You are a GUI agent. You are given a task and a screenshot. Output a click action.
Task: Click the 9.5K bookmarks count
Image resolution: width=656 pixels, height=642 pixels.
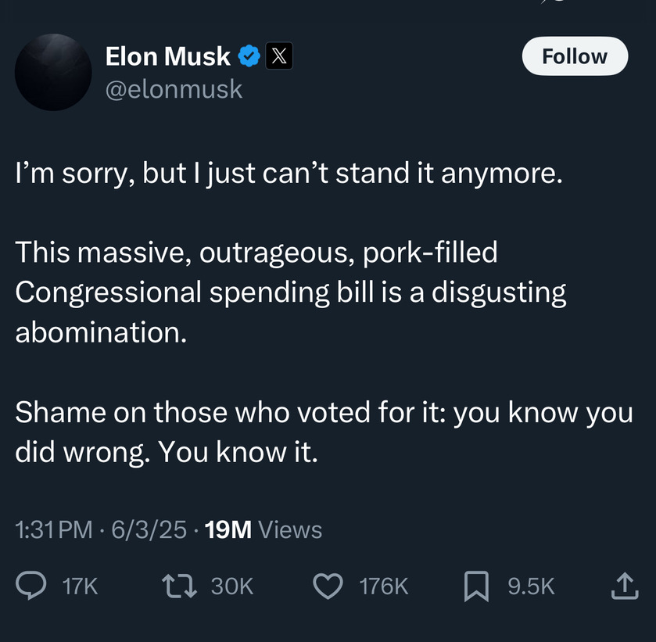532,586
